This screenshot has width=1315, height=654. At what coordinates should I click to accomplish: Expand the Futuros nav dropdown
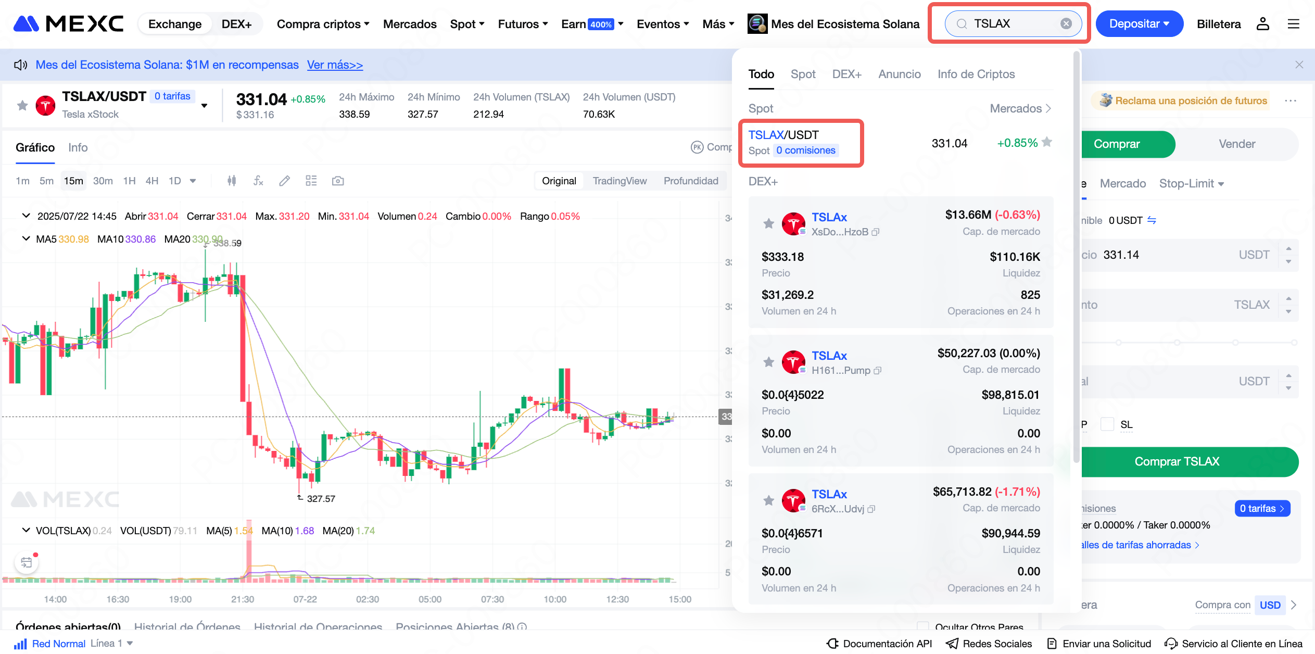click(x=523, y=24)
